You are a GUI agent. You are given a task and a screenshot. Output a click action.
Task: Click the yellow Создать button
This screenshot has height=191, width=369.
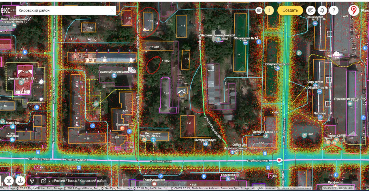coord(290,10)
